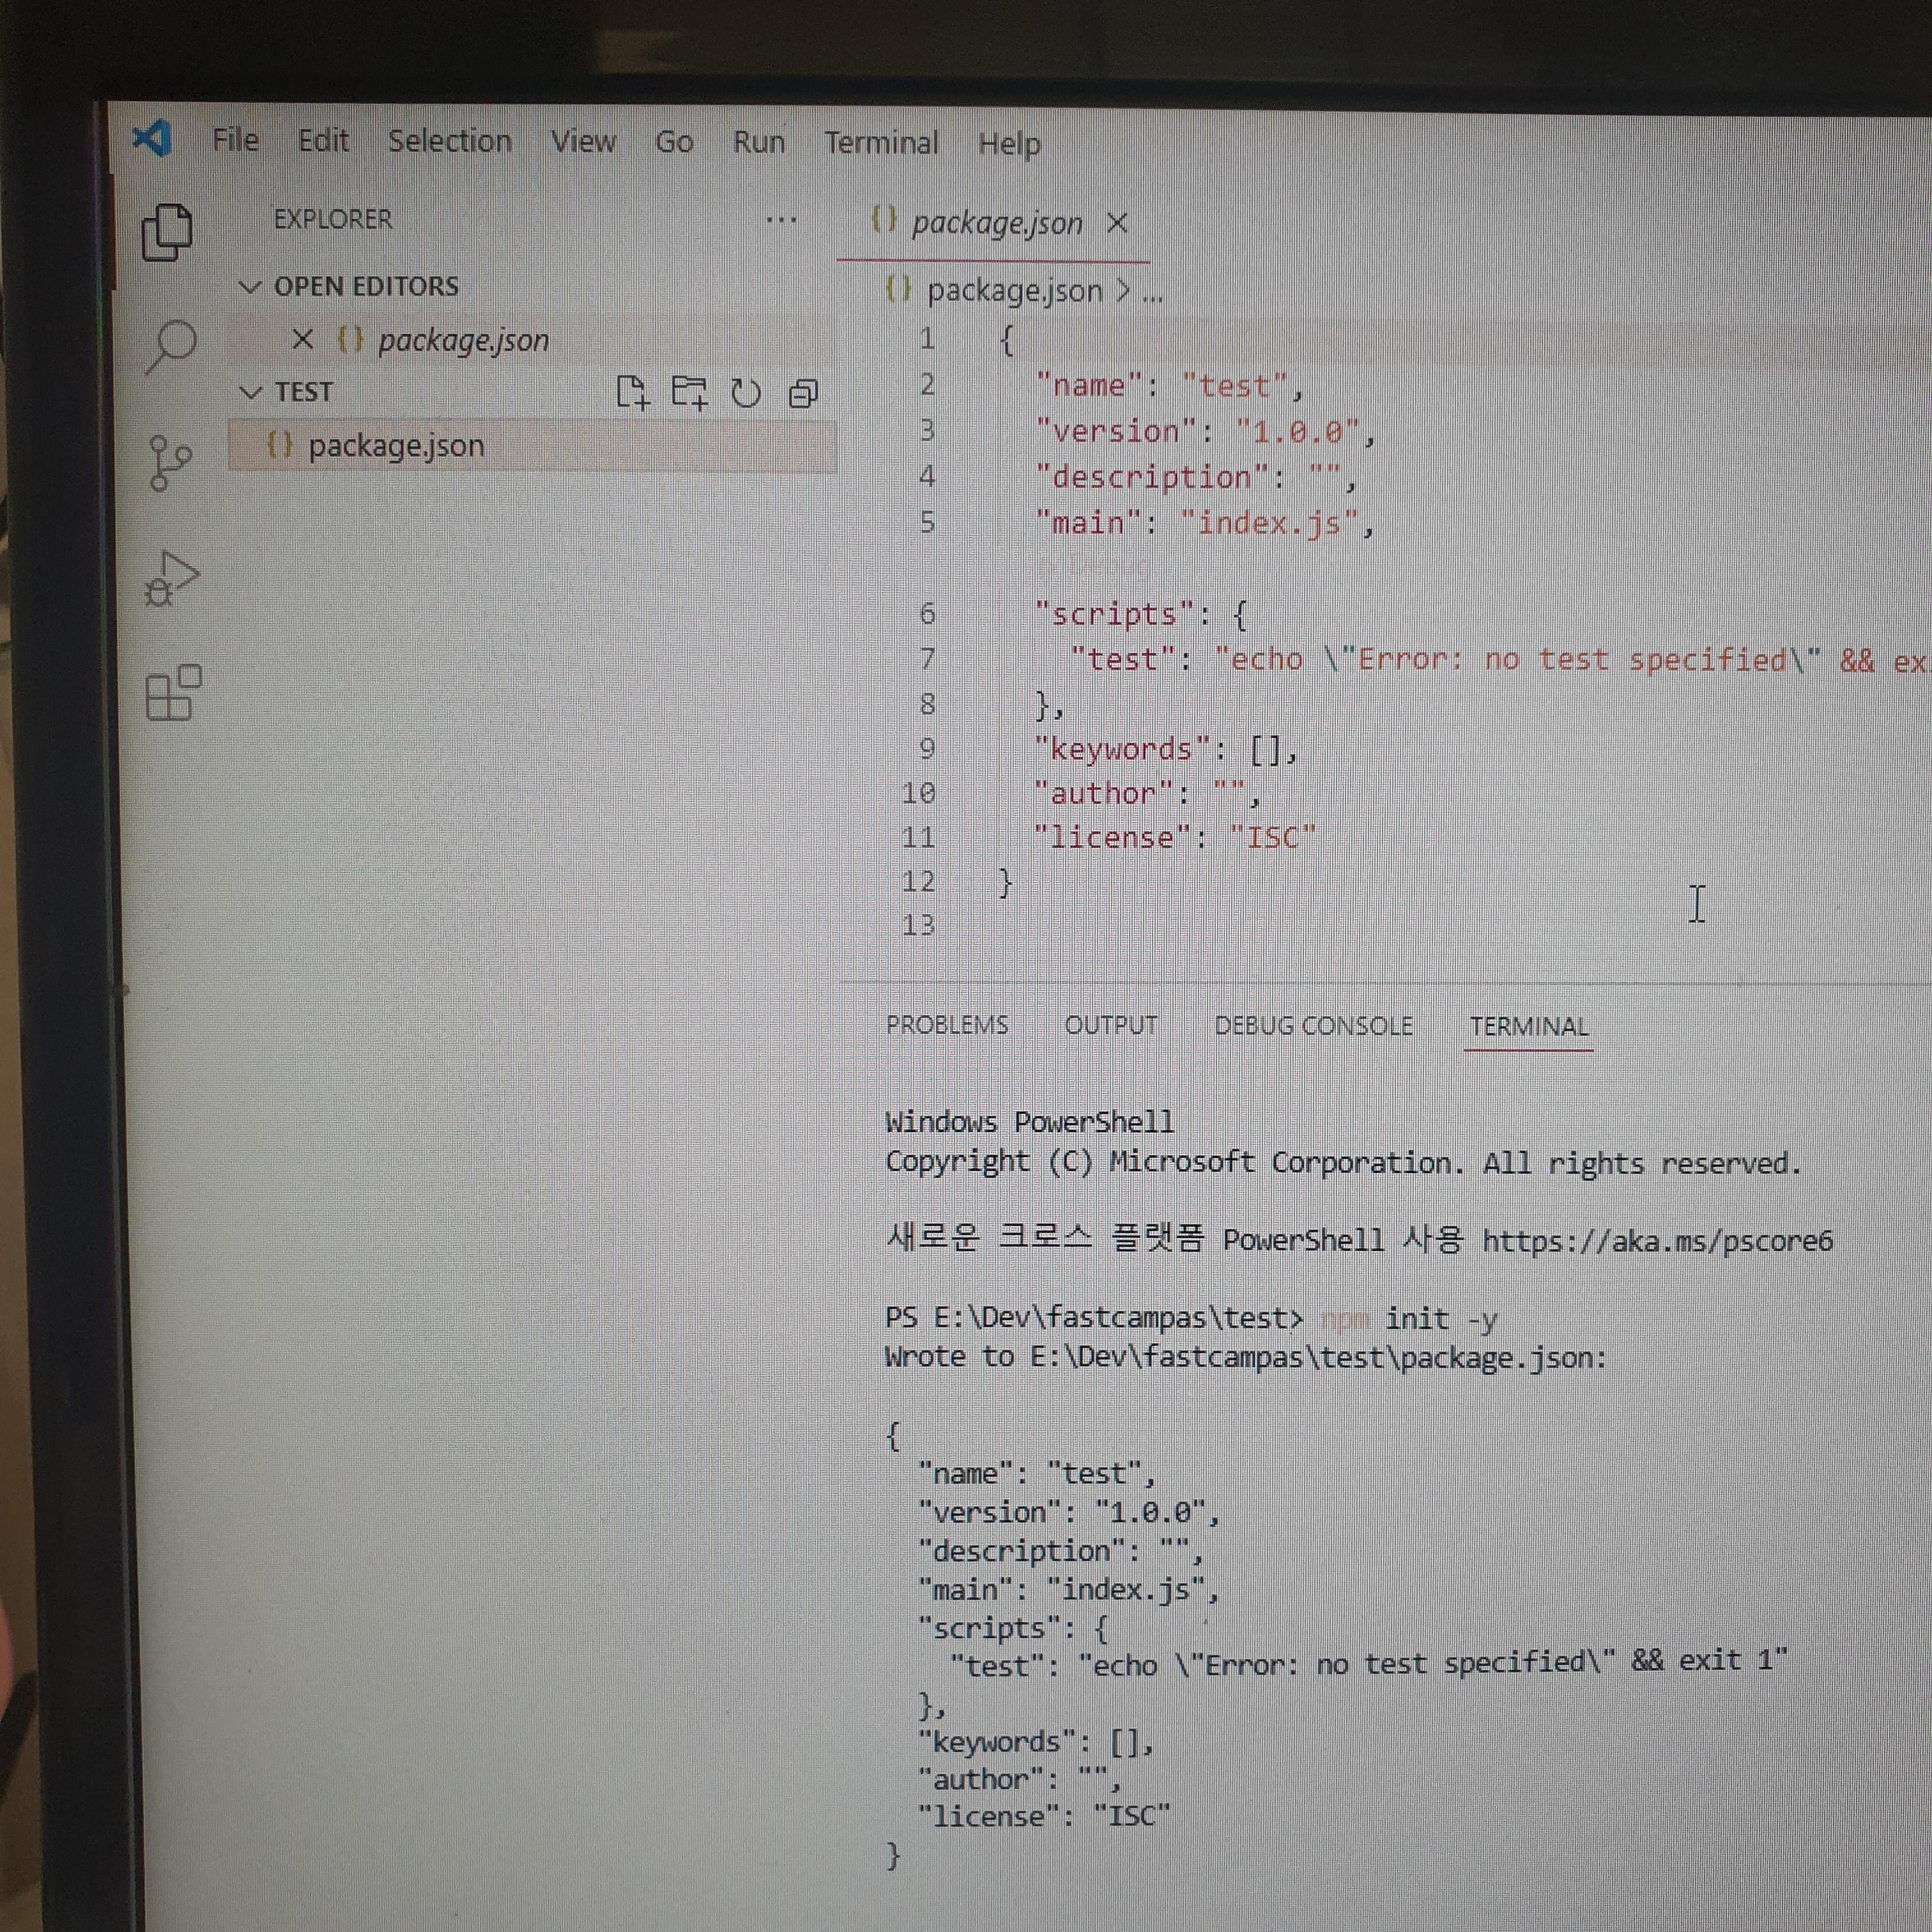
Task: Close package.json in Open Editors list
Action: click(x=302, y=340)
